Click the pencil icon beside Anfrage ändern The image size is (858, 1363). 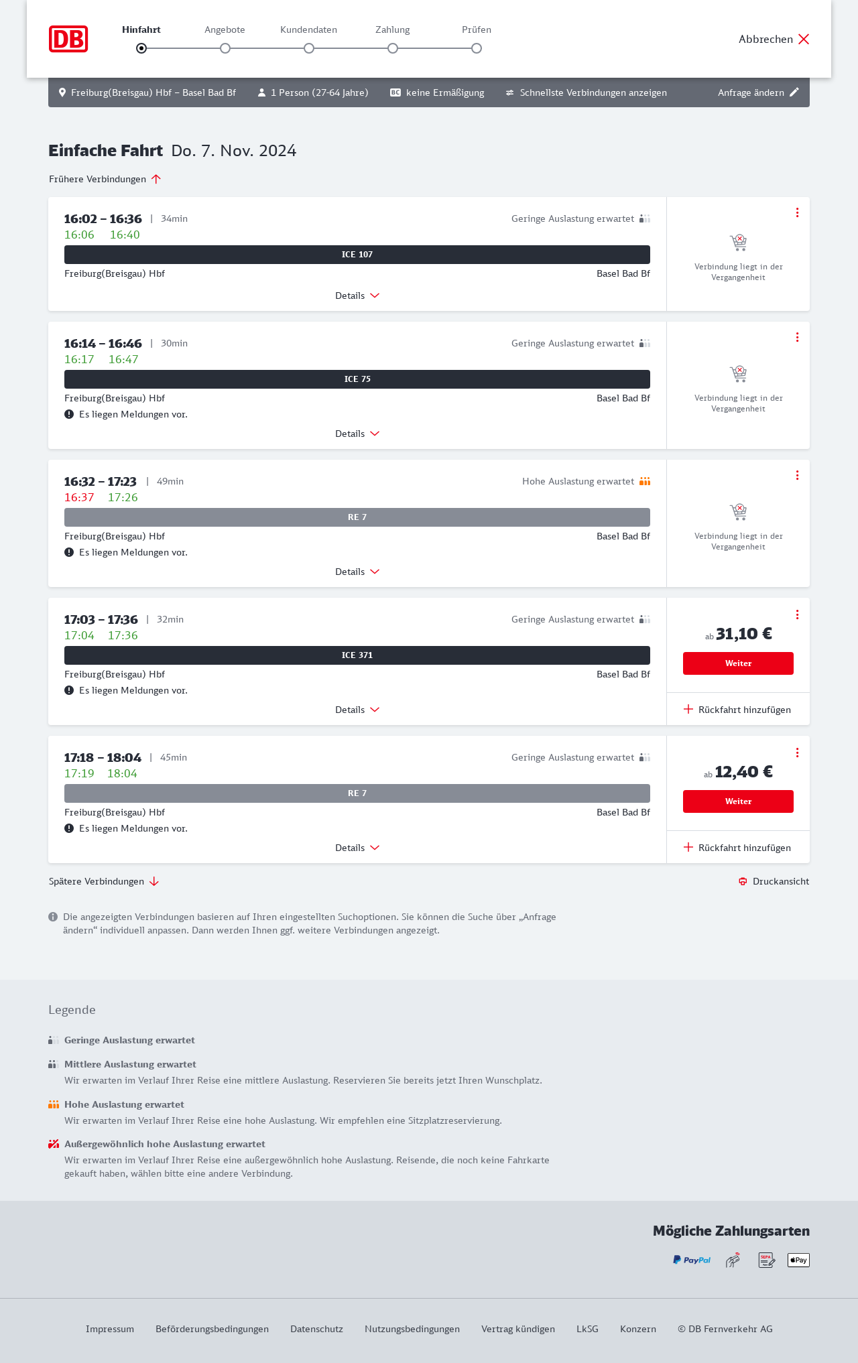coord(794,92)
